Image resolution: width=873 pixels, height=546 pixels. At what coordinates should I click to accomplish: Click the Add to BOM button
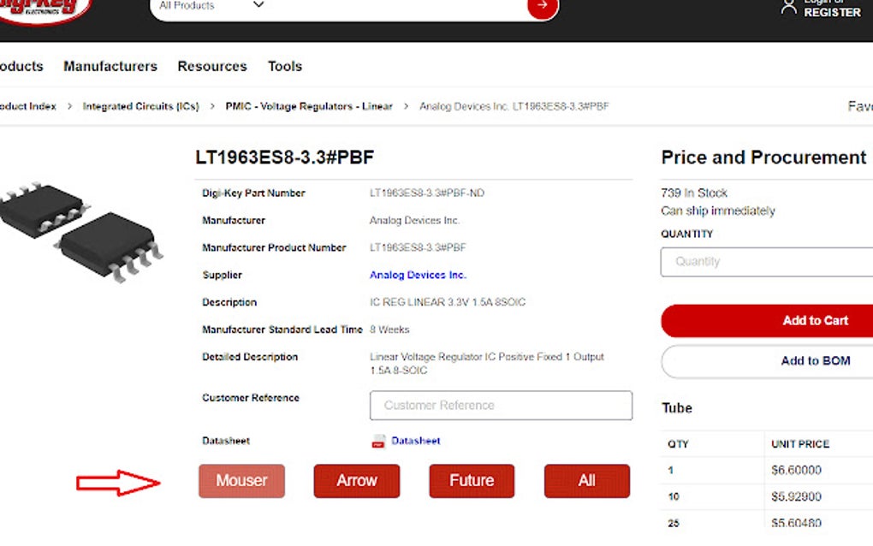coord(815,361)
